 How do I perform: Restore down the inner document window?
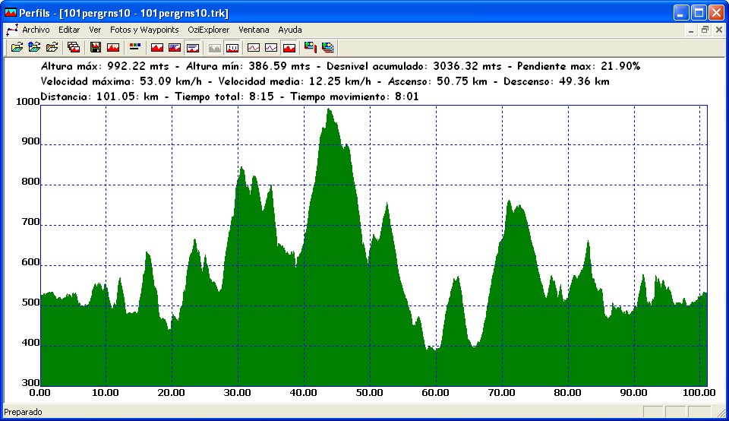pos(705,30)
